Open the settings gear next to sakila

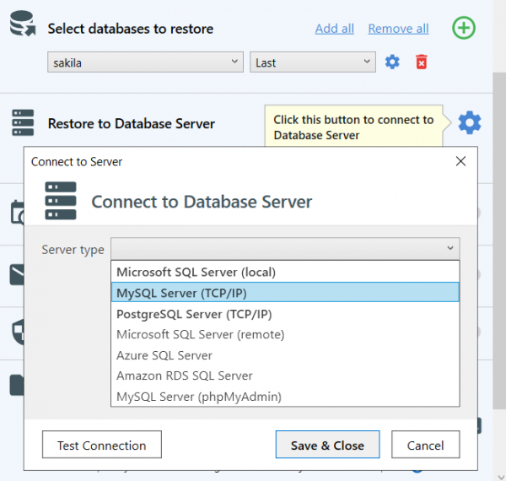pos(392,62)
